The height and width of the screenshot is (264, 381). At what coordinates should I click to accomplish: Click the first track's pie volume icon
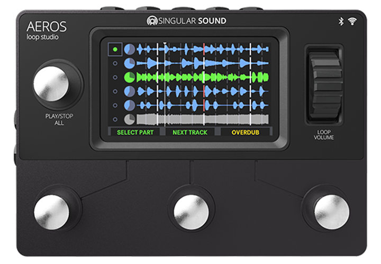[129, 50]
